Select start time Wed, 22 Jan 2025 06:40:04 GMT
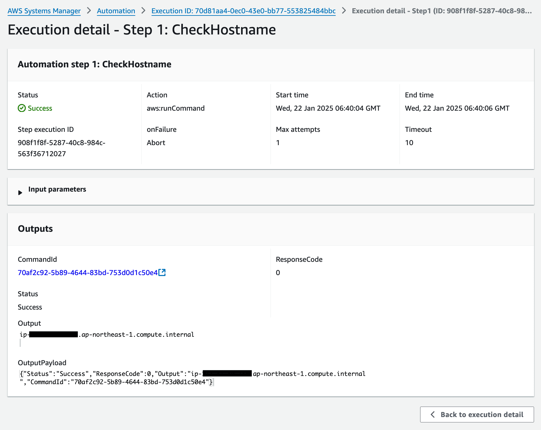Image resolution: width=541 pixels, height=430 pixels. click(328, 108)
